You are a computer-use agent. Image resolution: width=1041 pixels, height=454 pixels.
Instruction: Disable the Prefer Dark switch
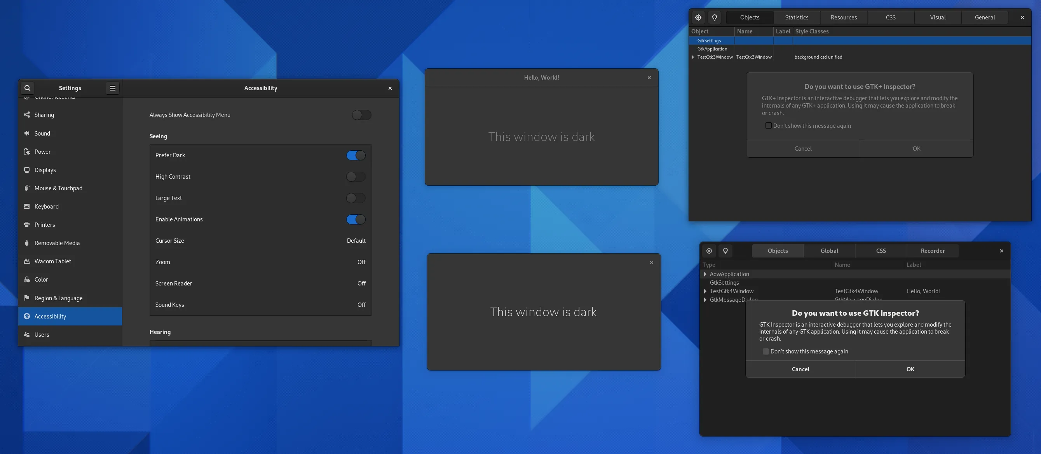coord(356,155)
